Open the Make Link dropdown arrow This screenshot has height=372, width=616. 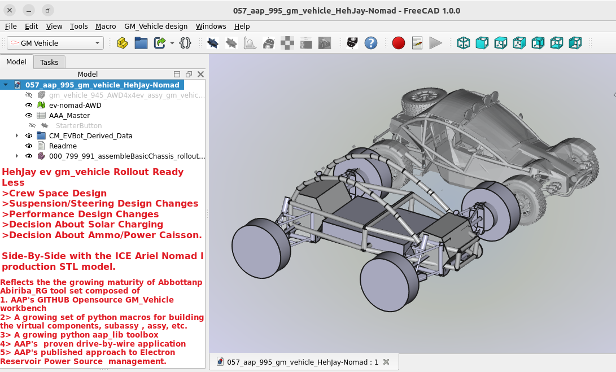coord(172,43)
